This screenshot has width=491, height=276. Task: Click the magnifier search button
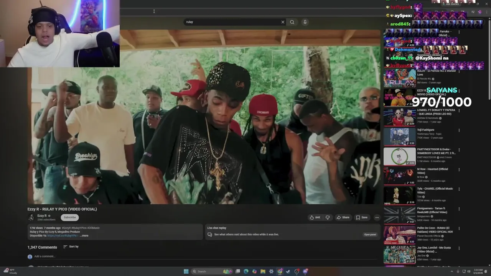[x=292, y=22]
